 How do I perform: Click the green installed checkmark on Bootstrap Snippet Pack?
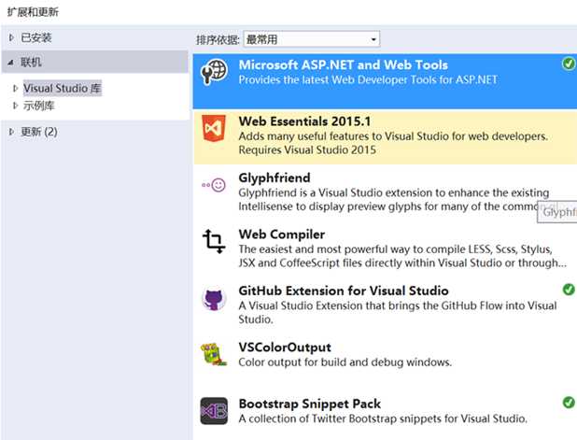pos(569,403)
